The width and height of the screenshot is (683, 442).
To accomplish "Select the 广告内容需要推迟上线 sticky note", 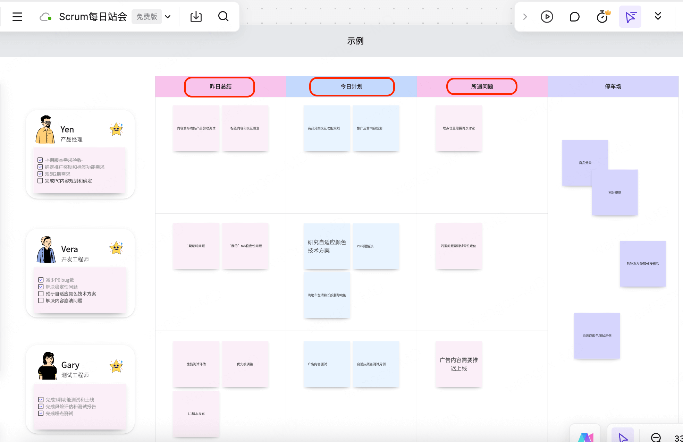I will [x=458, y=364].
